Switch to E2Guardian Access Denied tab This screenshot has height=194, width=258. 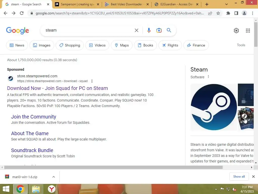click(x=176, y=5)
